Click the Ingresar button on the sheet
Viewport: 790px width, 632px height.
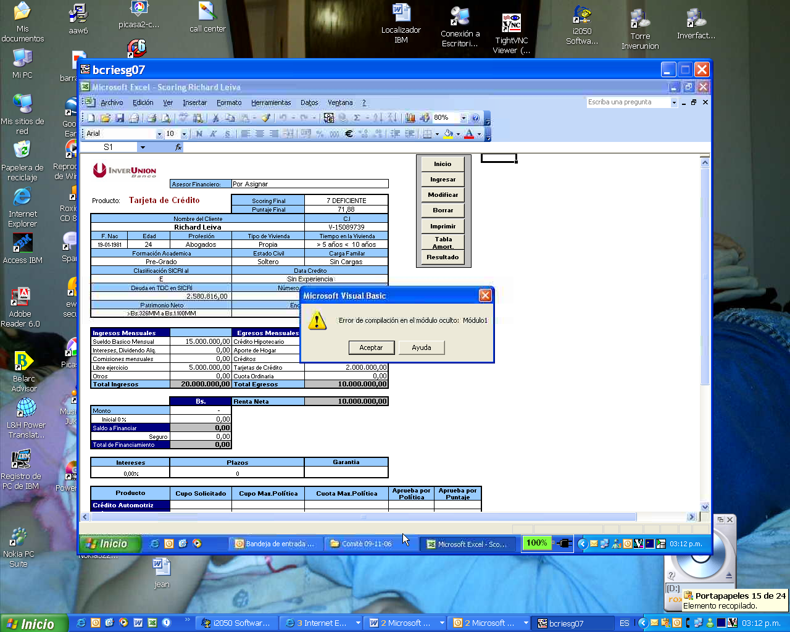443,180
